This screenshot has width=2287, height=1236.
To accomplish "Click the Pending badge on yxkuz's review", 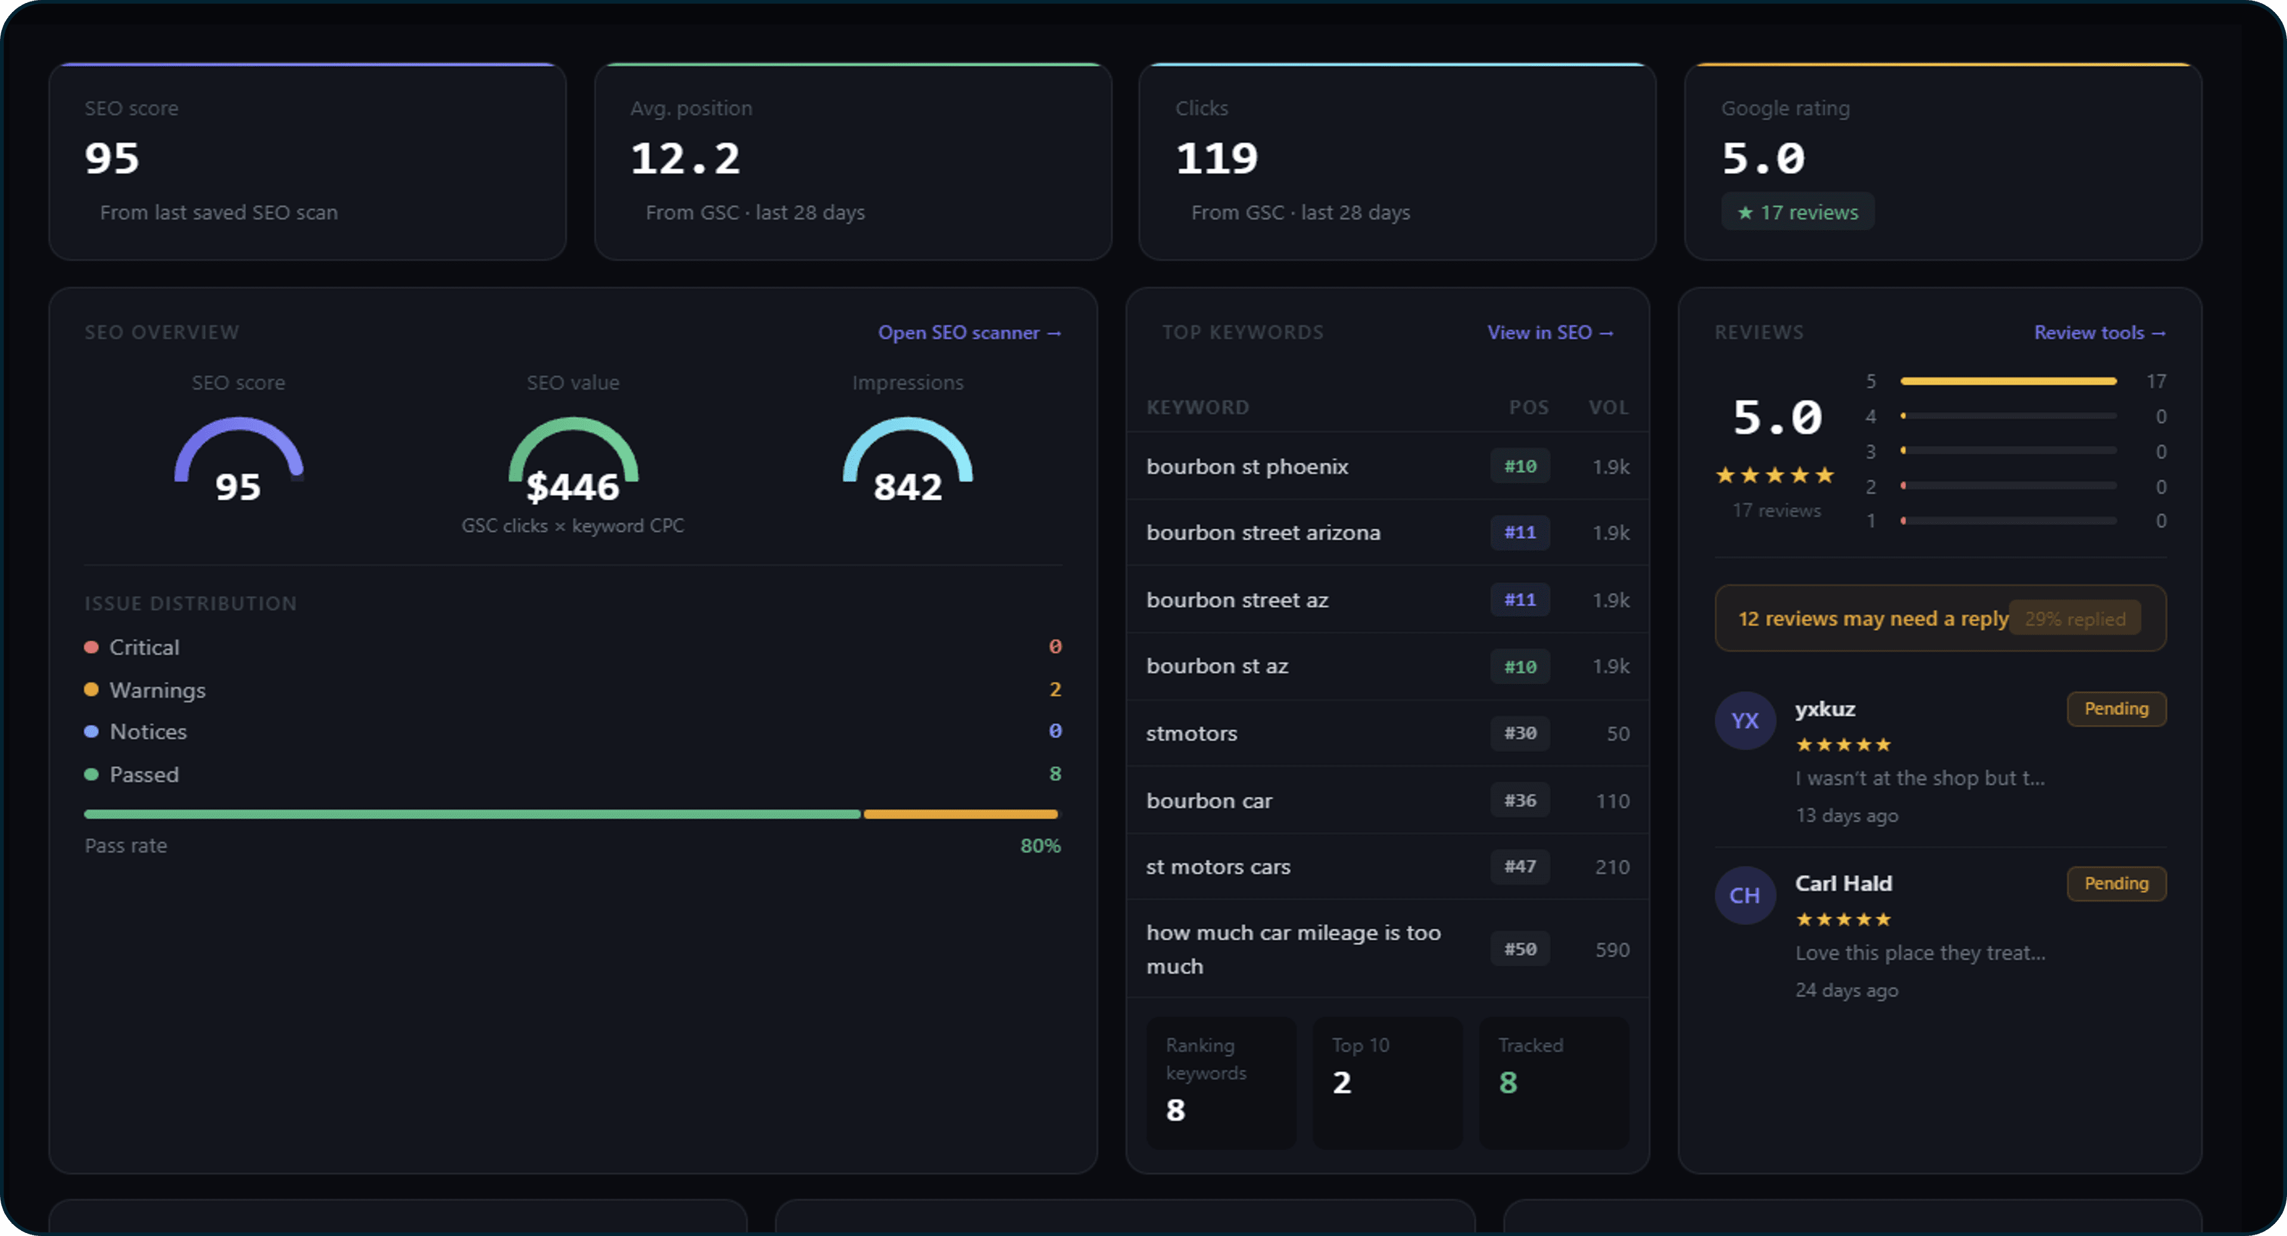I will coord(2117,709).
